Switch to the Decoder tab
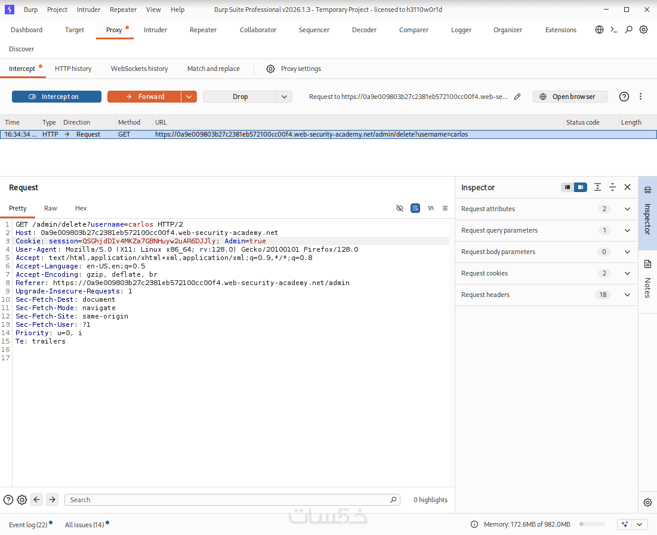The height and width of the screenshot is (535, 657). tap(364, 30)
